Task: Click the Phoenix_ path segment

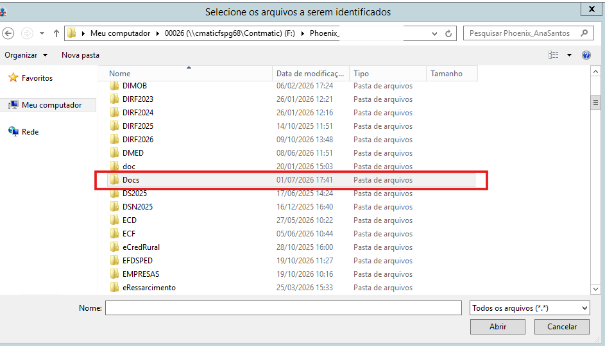Action: click(x=325, y=33)
